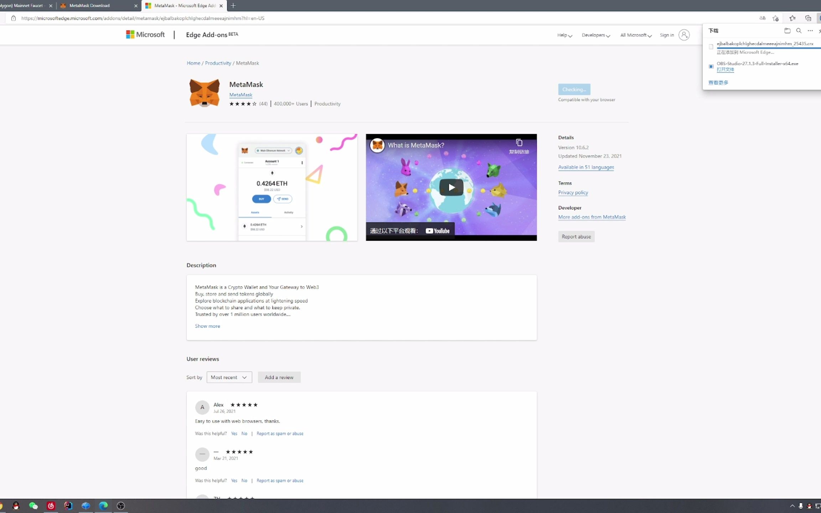Open the Available in 51 languages link
This screenshot has height=513, width=821.
586,167
